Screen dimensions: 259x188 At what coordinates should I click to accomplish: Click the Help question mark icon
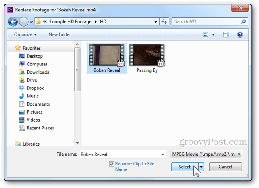coord(240,34)
